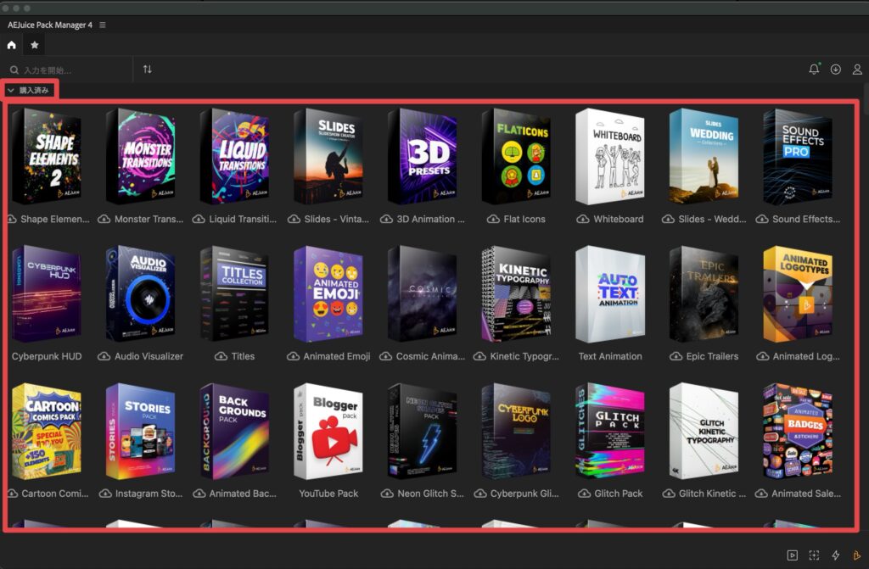Open the Stories pack box
The image size is (869, 569).
[141, 431]
